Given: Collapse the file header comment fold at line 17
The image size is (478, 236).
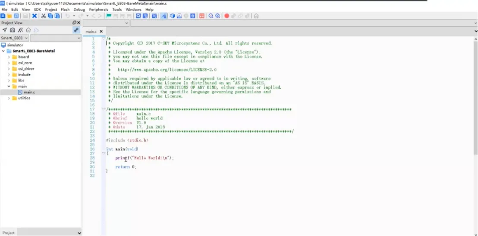Looking at the screenshot, I should pos(104,109).
